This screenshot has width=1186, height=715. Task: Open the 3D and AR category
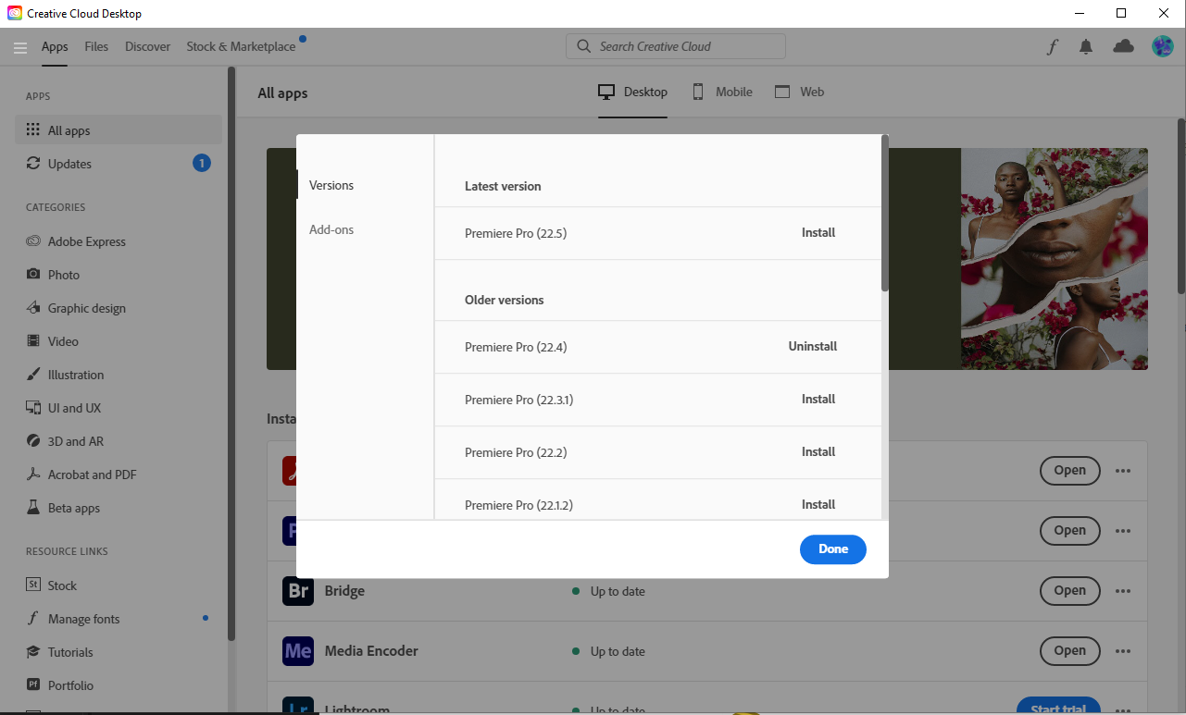point(73,440)
